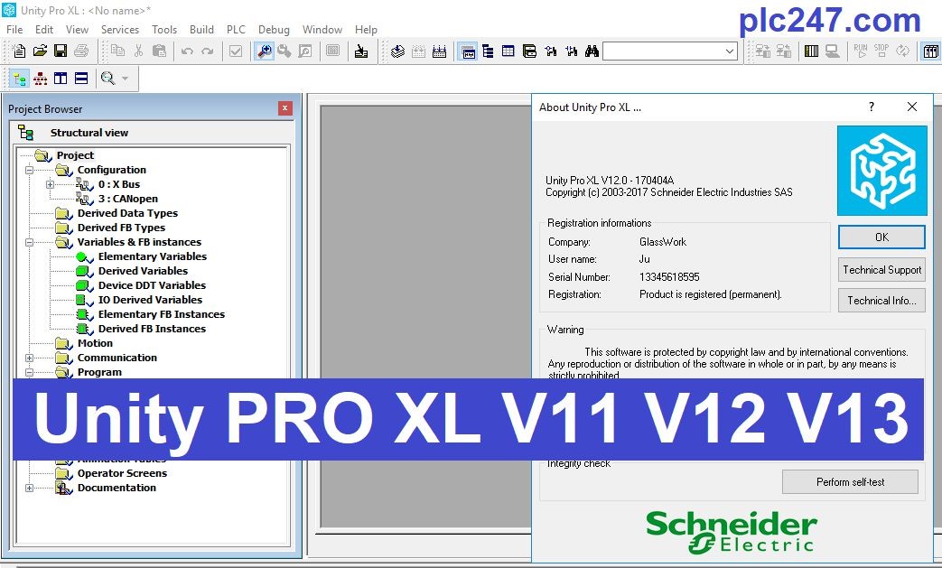Save the project with the floppy disk icon
The width and height of the screenshot is (942, 568).
pos(61,51)
